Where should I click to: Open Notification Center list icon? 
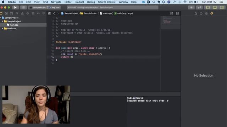(221, 2)
